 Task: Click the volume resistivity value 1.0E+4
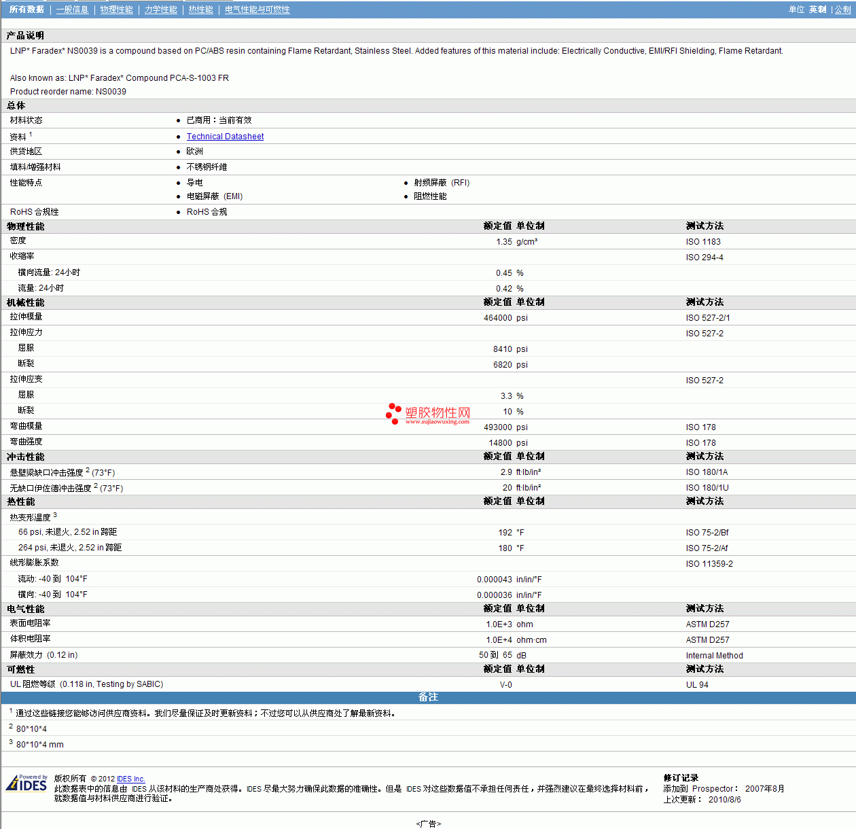[499, 640]
